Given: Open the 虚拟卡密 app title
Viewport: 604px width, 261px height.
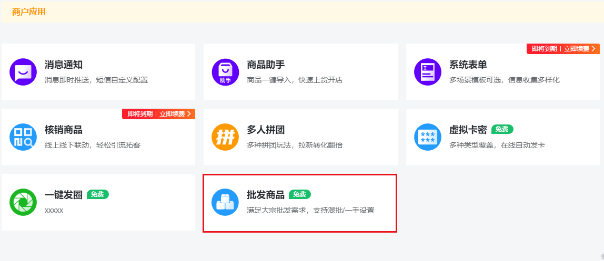Looking at the screenshot, I should [x=468, y=130].
